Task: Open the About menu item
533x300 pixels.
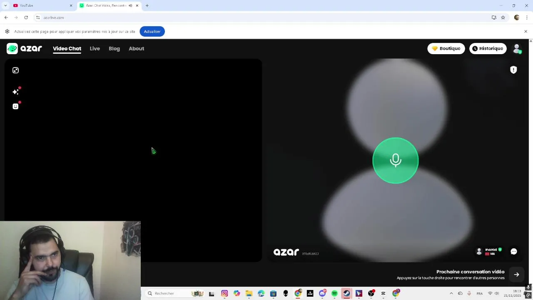Action: coord(136,49)
